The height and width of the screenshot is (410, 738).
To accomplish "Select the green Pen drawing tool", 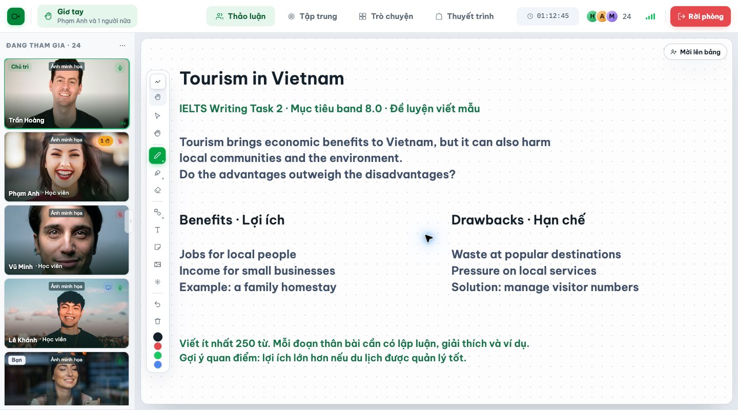I will pyautogui.click(x=157, y=155).
